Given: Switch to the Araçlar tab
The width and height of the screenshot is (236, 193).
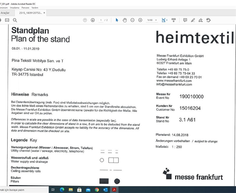Looking at the screenshot, I should tap(5, 13).
